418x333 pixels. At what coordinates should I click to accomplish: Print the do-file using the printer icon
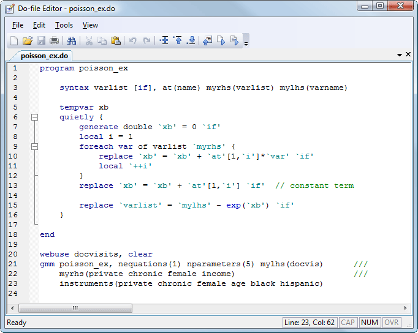55,41
